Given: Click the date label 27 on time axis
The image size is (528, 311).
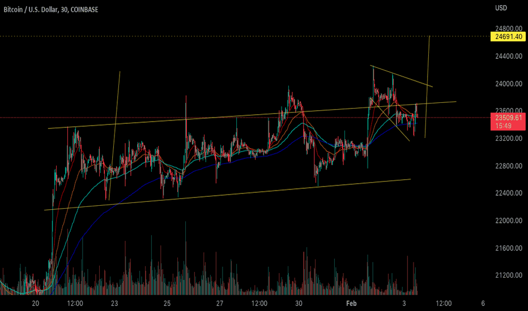Looking at the screenshot, I should [220, 304].
